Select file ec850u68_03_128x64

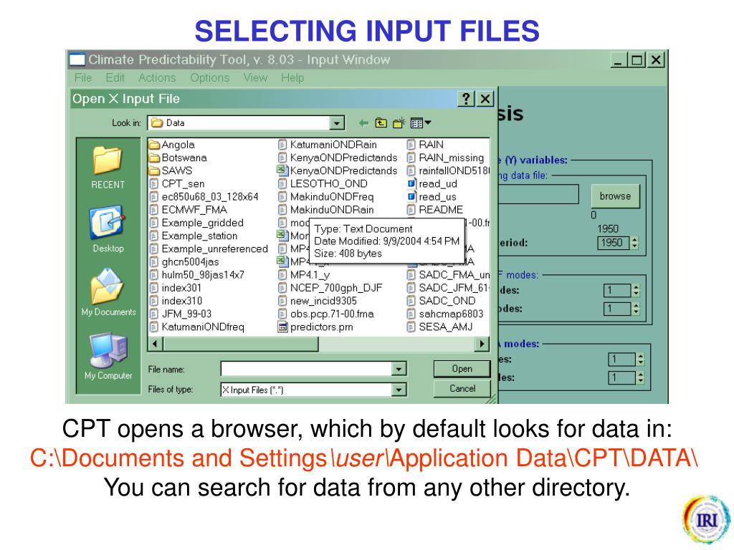click(x=204, y=197)
